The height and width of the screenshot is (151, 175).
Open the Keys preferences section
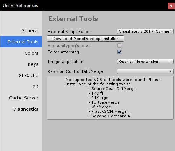pos(33,64)
